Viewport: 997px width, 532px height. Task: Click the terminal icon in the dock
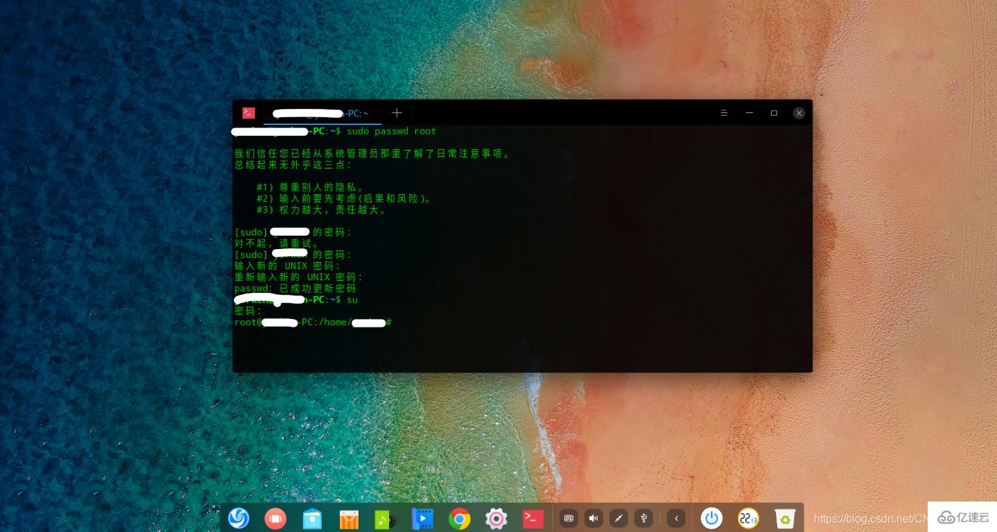tap(532, 518)
